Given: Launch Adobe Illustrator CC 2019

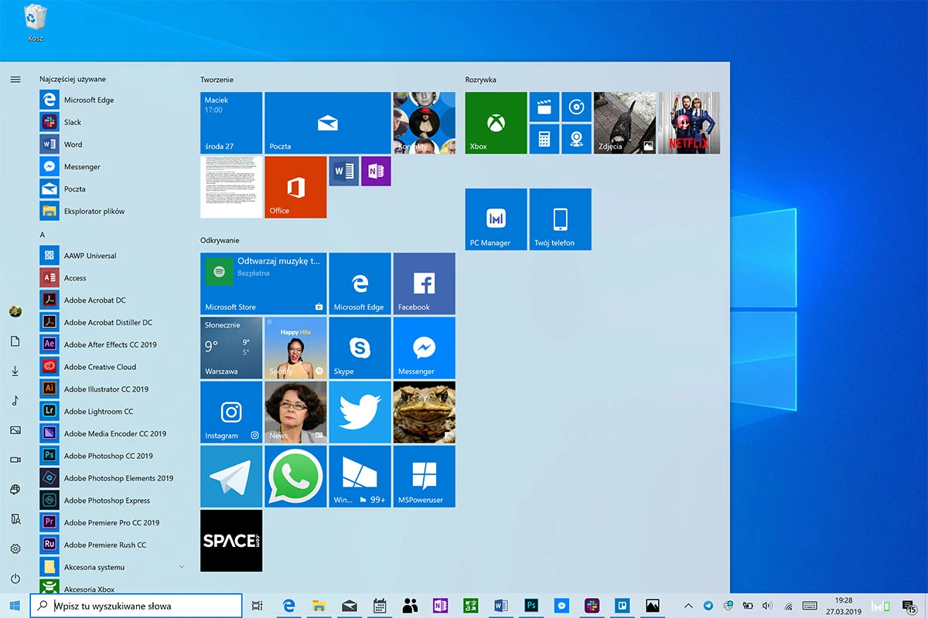Looking at the screenshot, I should pyautogui.click(x=113, y=389).
